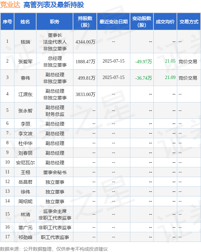
Task: Click the name 杜中华 in row 8
Action: [25, 143]
